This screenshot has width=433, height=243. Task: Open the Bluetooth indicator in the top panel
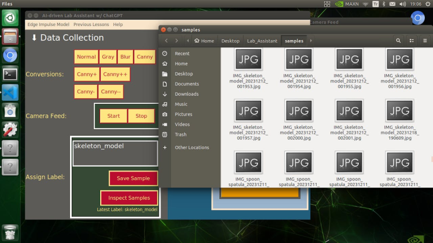384,4
